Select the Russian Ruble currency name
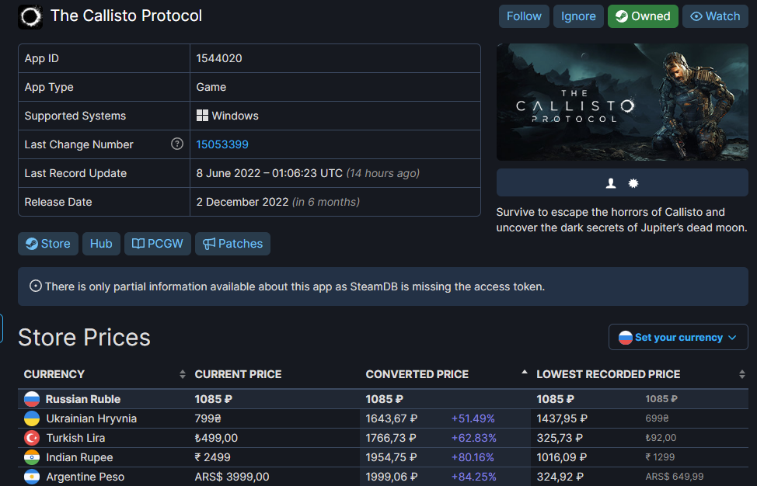The height and width of the screenshot is (486, 757). pos(83,399)
